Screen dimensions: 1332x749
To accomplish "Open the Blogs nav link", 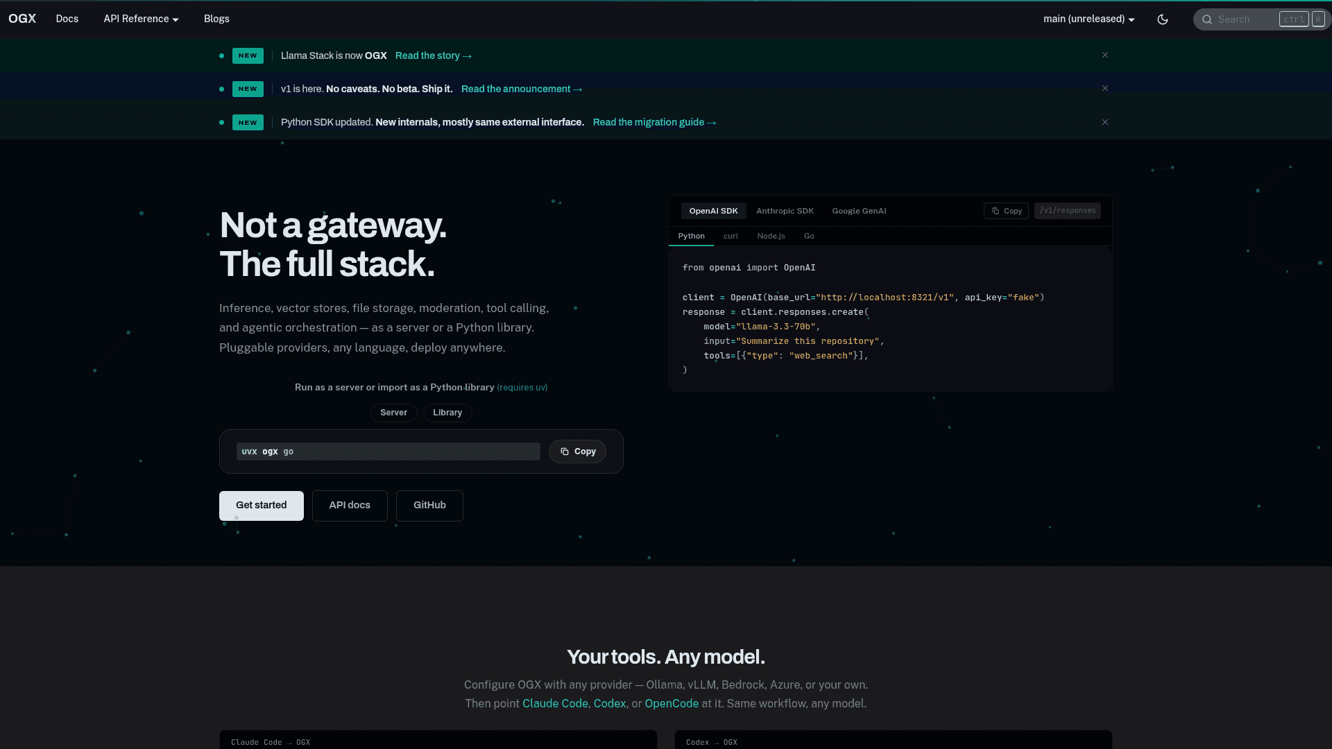I will click(x=216, y=19).
